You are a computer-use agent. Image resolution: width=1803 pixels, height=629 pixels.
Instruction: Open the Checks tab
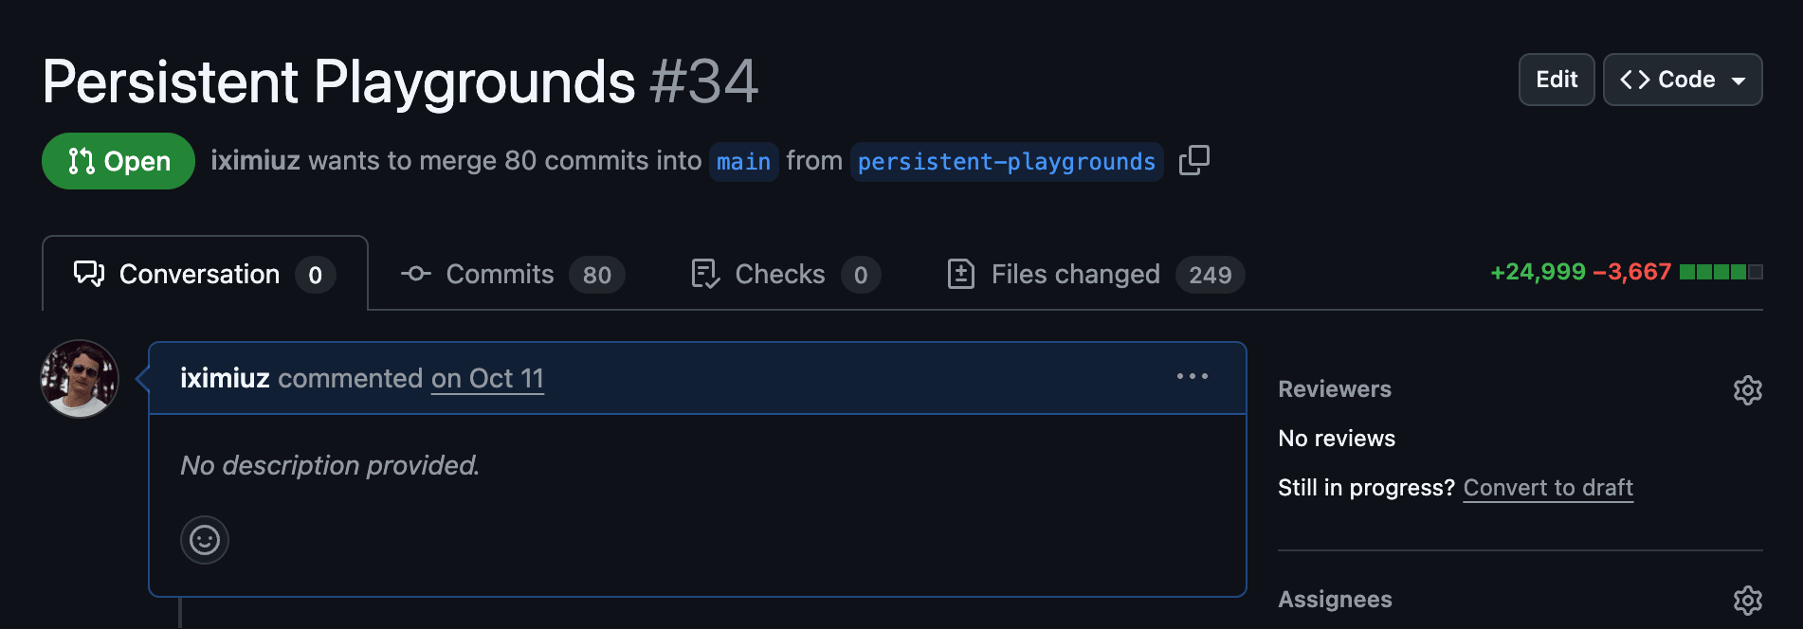coord(785,275)
